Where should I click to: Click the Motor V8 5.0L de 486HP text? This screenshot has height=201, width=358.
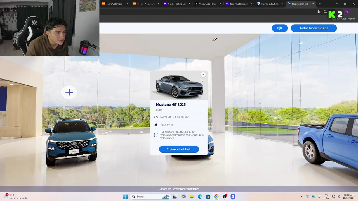(x=174, y=117)
